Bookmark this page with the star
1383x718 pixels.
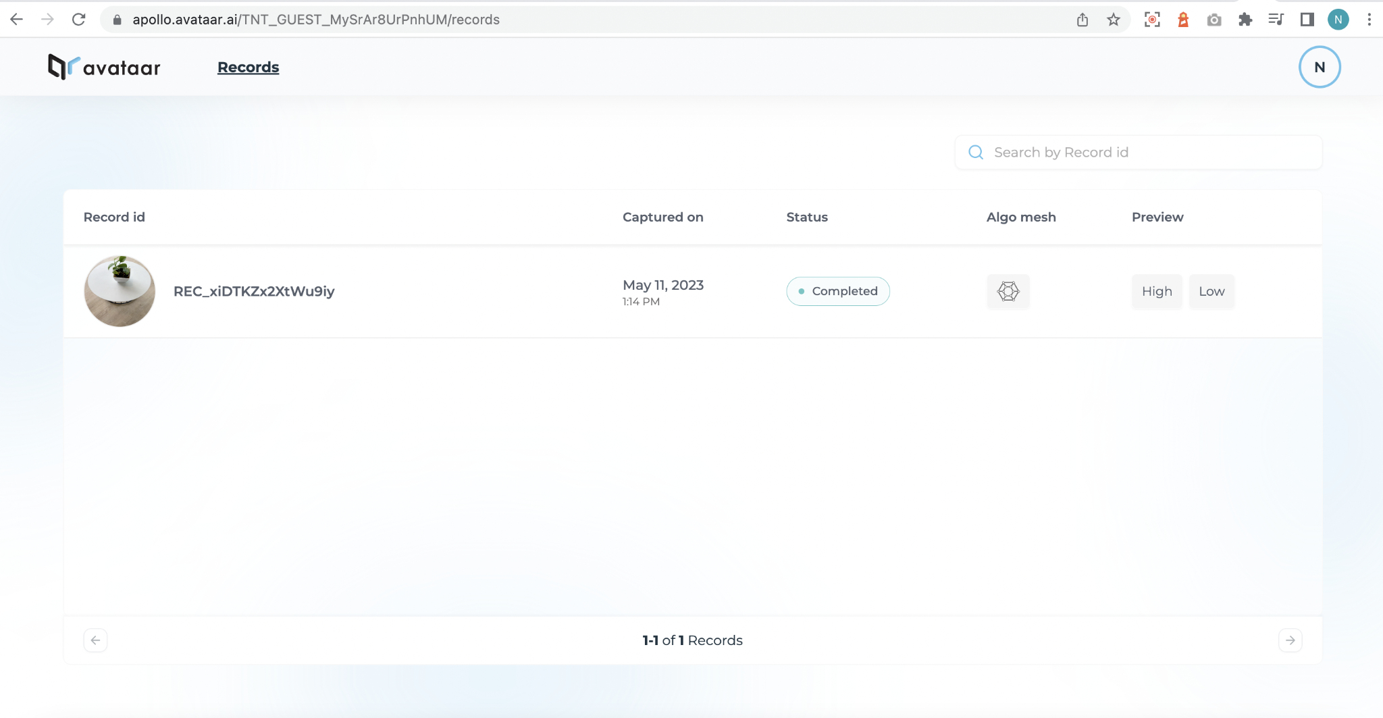point(1114,20)
